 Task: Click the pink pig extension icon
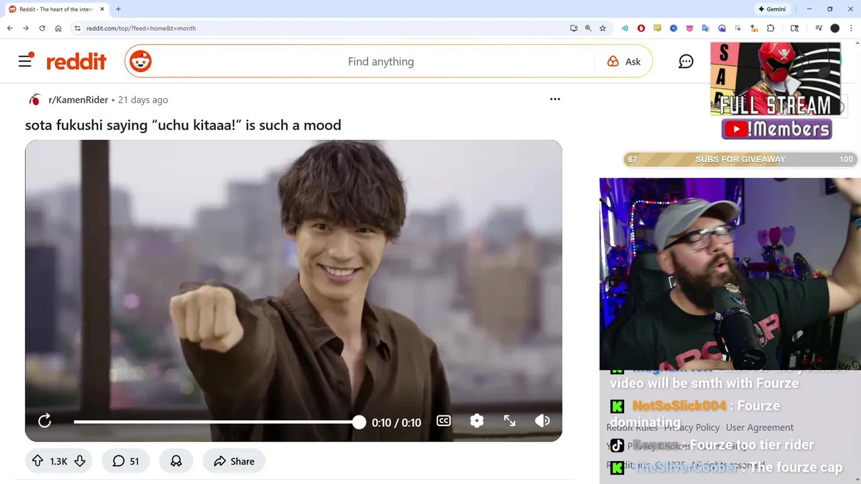[689, 28]
